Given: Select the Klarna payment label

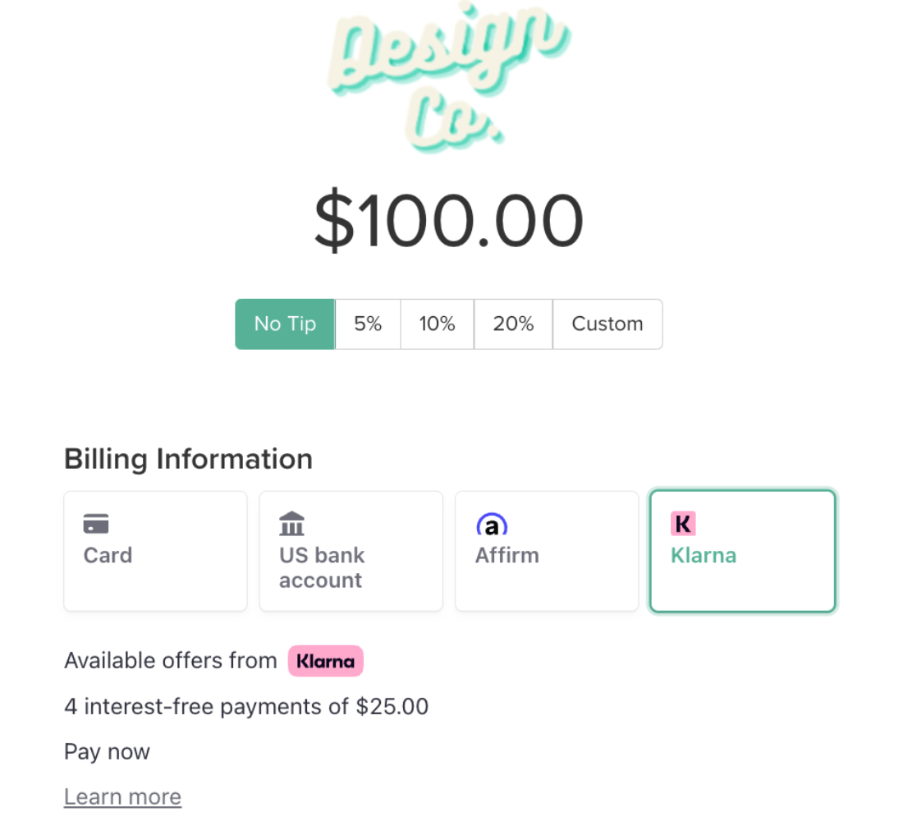Looking at the screenshot, I should (704, 556).
